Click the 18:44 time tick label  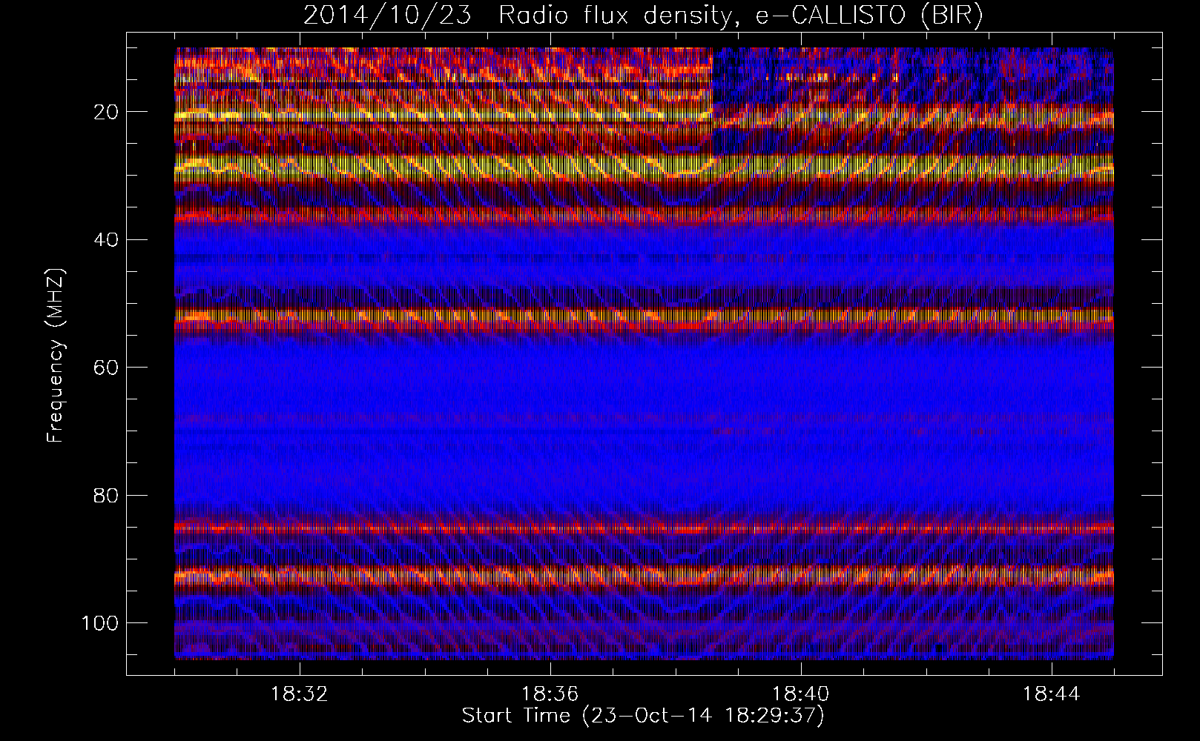[1052, 694]
